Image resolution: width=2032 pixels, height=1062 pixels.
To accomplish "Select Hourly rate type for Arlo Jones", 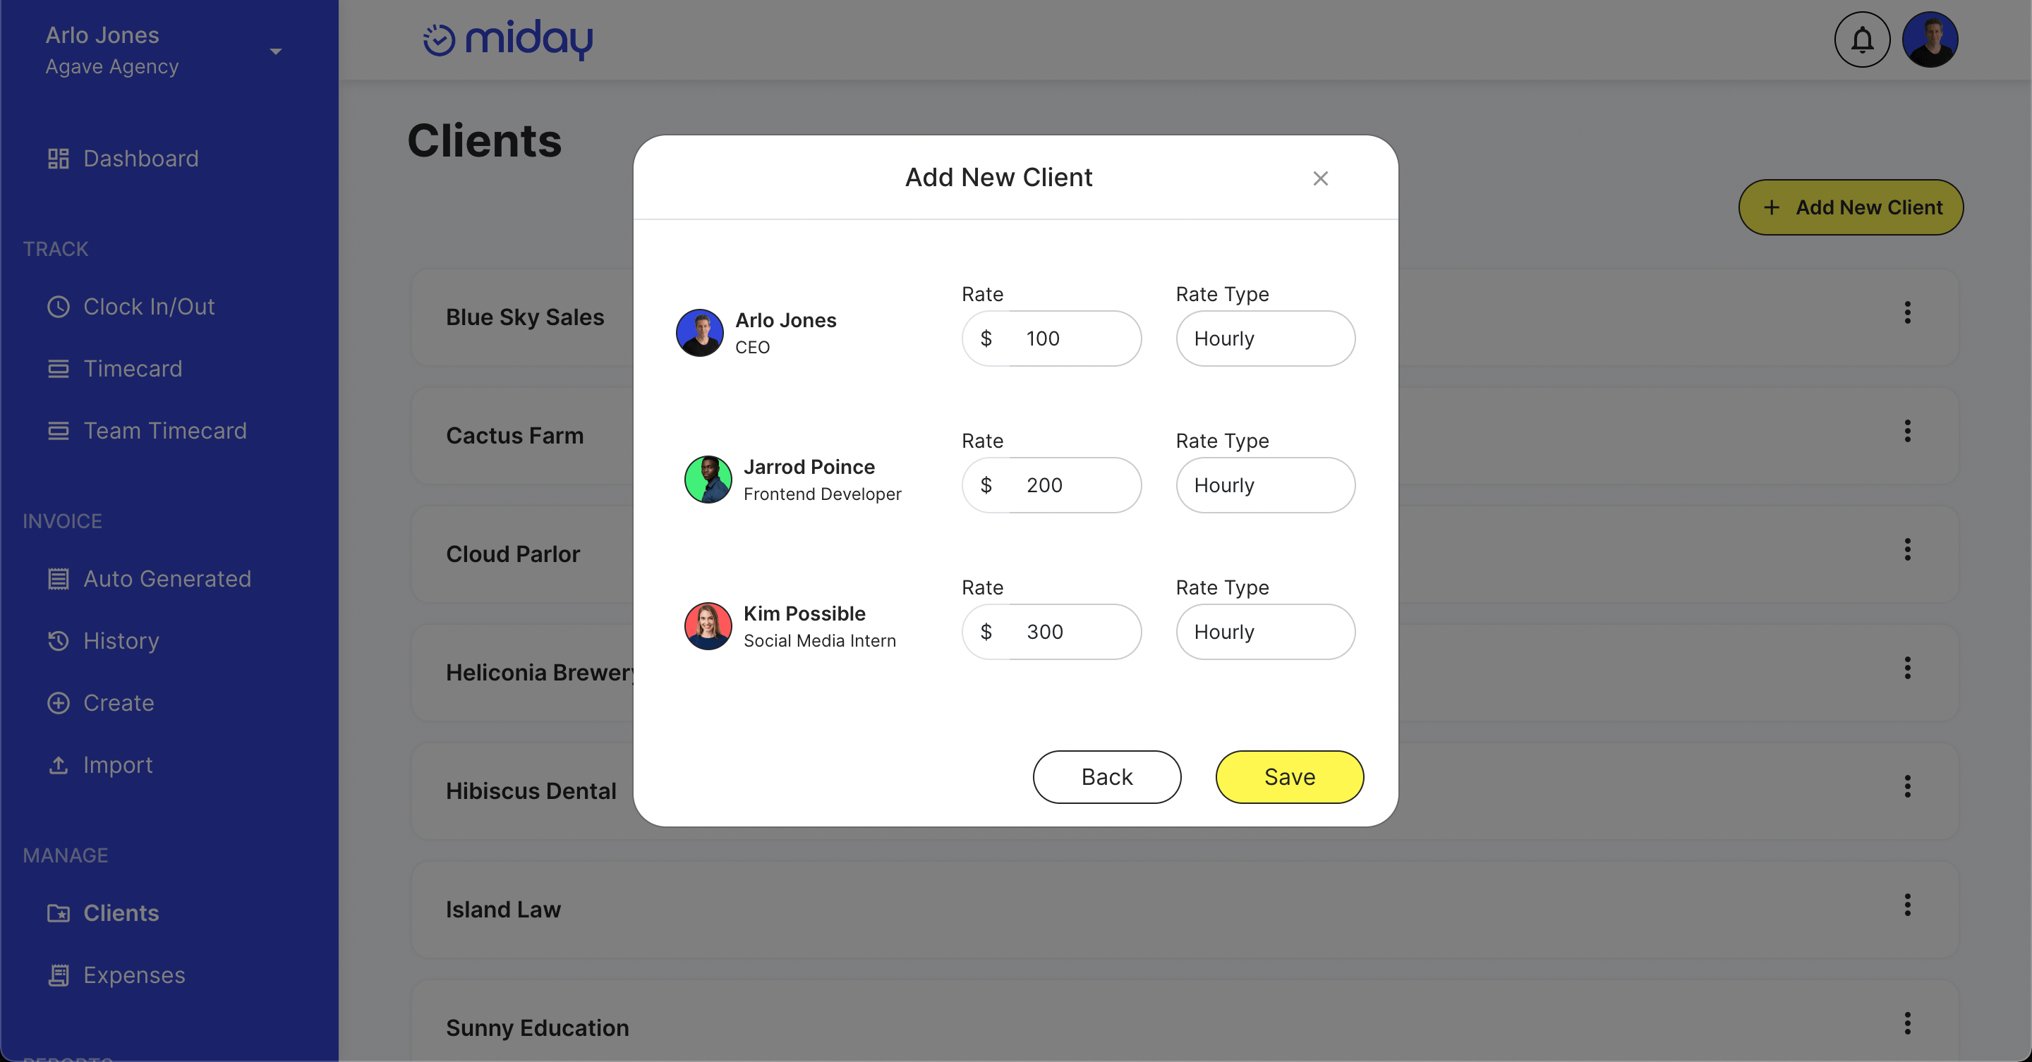I will pyautogui.click(x=1264, y=337).
